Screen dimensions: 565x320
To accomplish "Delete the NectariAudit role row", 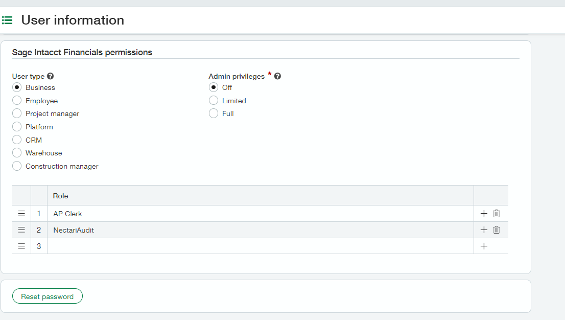I will (496, 230).
